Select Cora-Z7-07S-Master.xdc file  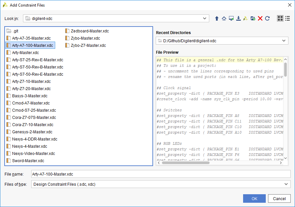(x=31, y=118)
